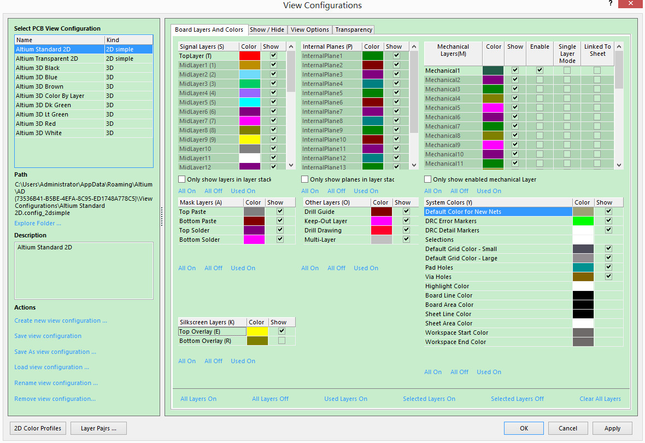
Task: Click DRC Error Markers green swatch
Action: pos(583,221)
